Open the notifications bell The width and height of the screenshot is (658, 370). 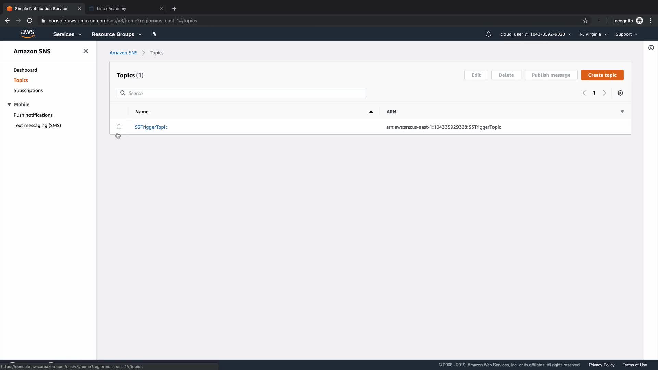[488, 34]
